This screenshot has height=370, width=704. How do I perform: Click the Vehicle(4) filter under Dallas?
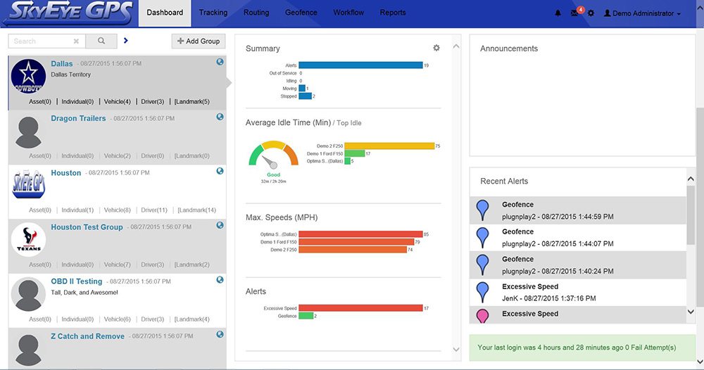[117, 102]
